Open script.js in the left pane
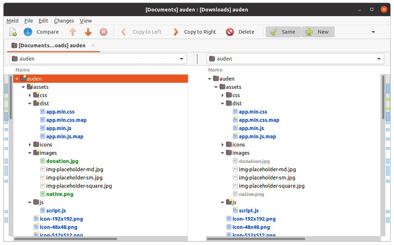The image size is (394, 245). tap(57, 210)
